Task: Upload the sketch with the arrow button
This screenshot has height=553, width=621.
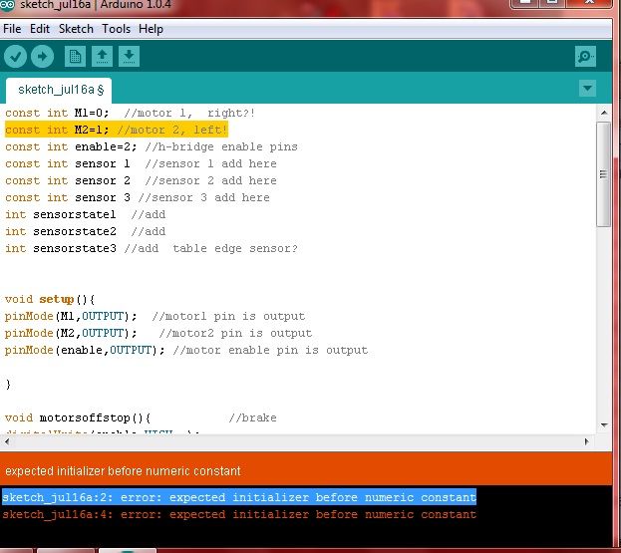Action: [x=43, y=57]
